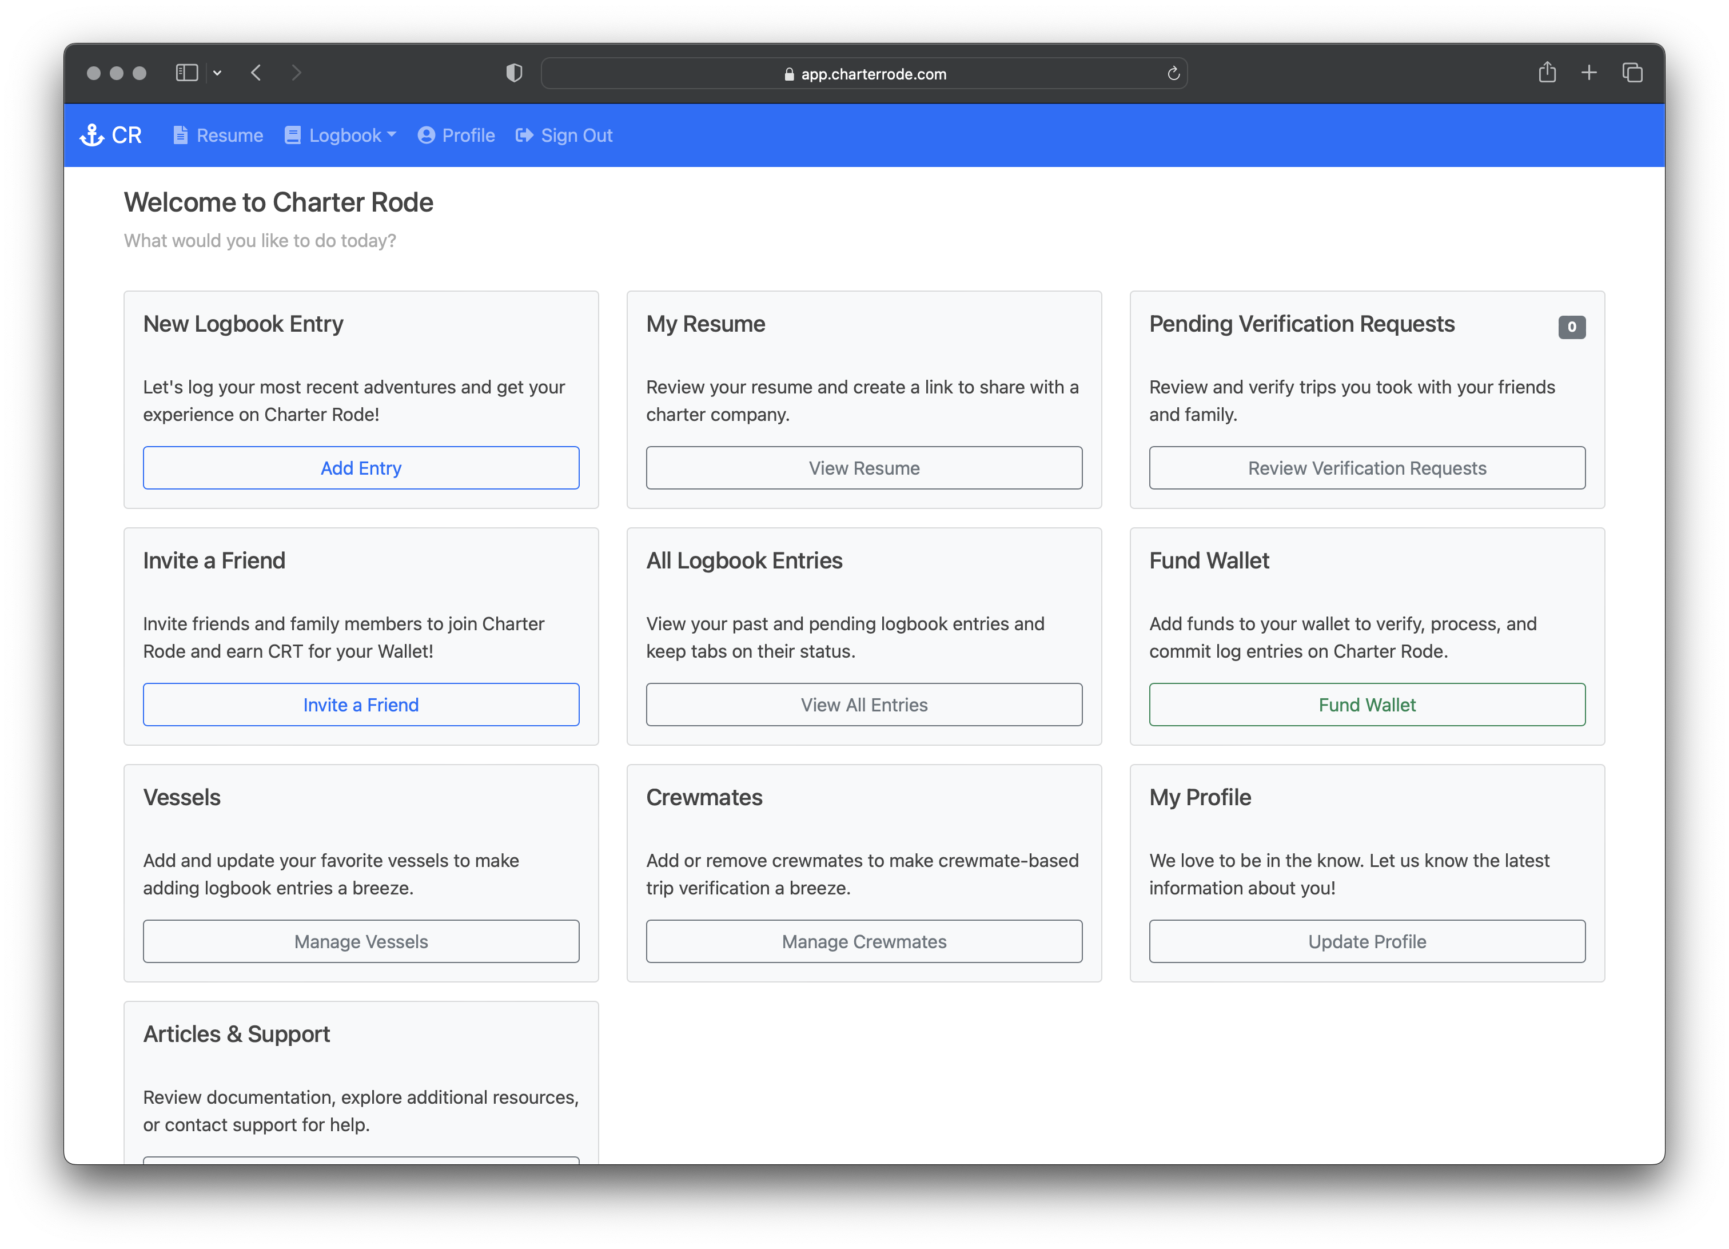Click the address bar app.charterrode.com
The width and height of the screenshot is (1729, 1249).
click(864, 73)
